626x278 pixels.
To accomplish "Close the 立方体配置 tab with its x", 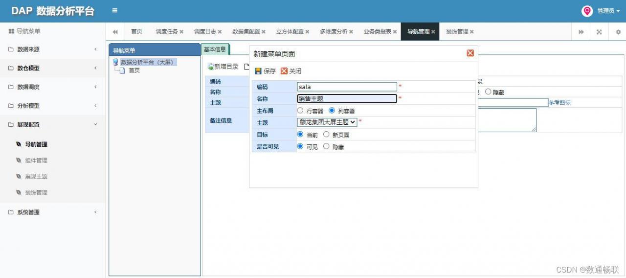I will tap(307, 32).
